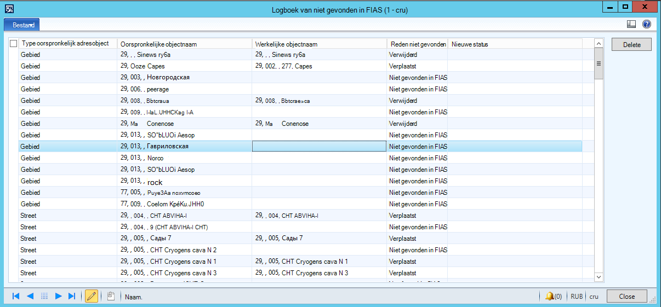Toggle edit mode pencil icon
The width and height of the screenshot is (661, 307).
(92, 296)
